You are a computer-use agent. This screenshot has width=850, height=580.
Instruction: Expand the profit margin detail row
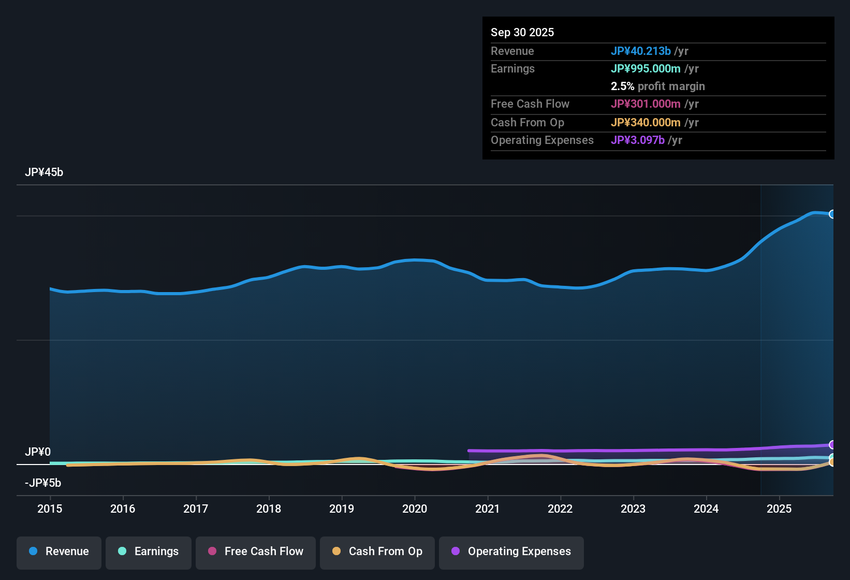click(x=657, y=86)
